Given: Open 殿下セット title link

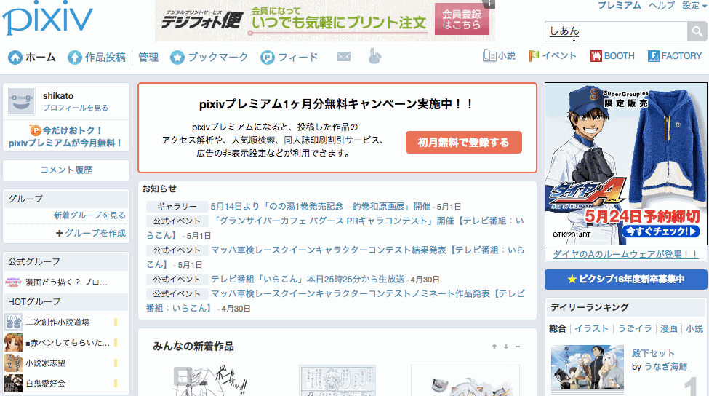Looking at the screenshot, I should pyautogui.click(x=653, y=353).
